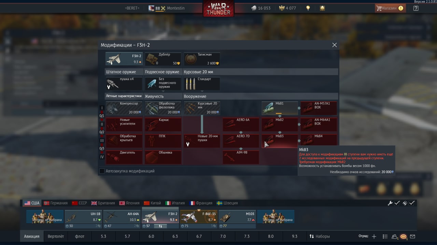The image size is (437, 245).
Task: Select the Каркас modification
Action: click(163, 125)
